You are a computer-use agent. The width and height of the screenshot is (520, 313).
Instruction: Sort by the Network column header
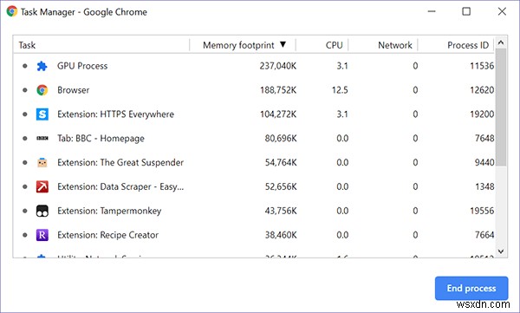[383, 45]
